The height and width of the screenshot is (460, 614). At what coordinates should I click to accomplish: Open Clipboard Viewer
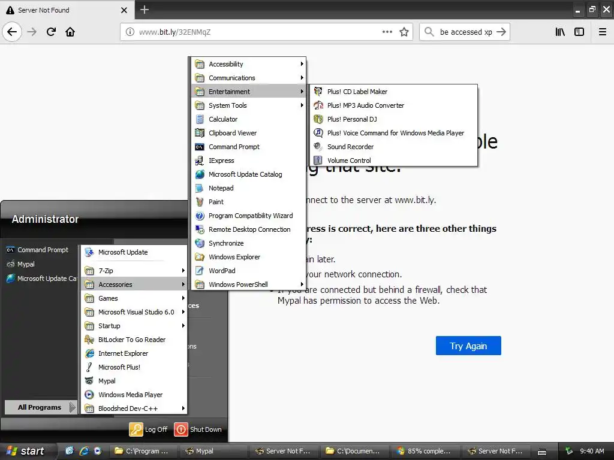pos(249,133)
